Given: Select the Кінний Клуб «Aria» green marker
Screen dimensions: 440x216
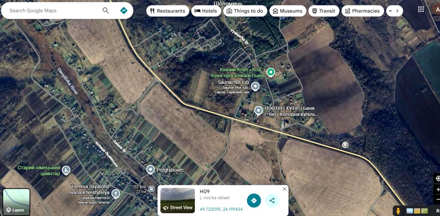Looking at the screenshot, I should point(271,72).
